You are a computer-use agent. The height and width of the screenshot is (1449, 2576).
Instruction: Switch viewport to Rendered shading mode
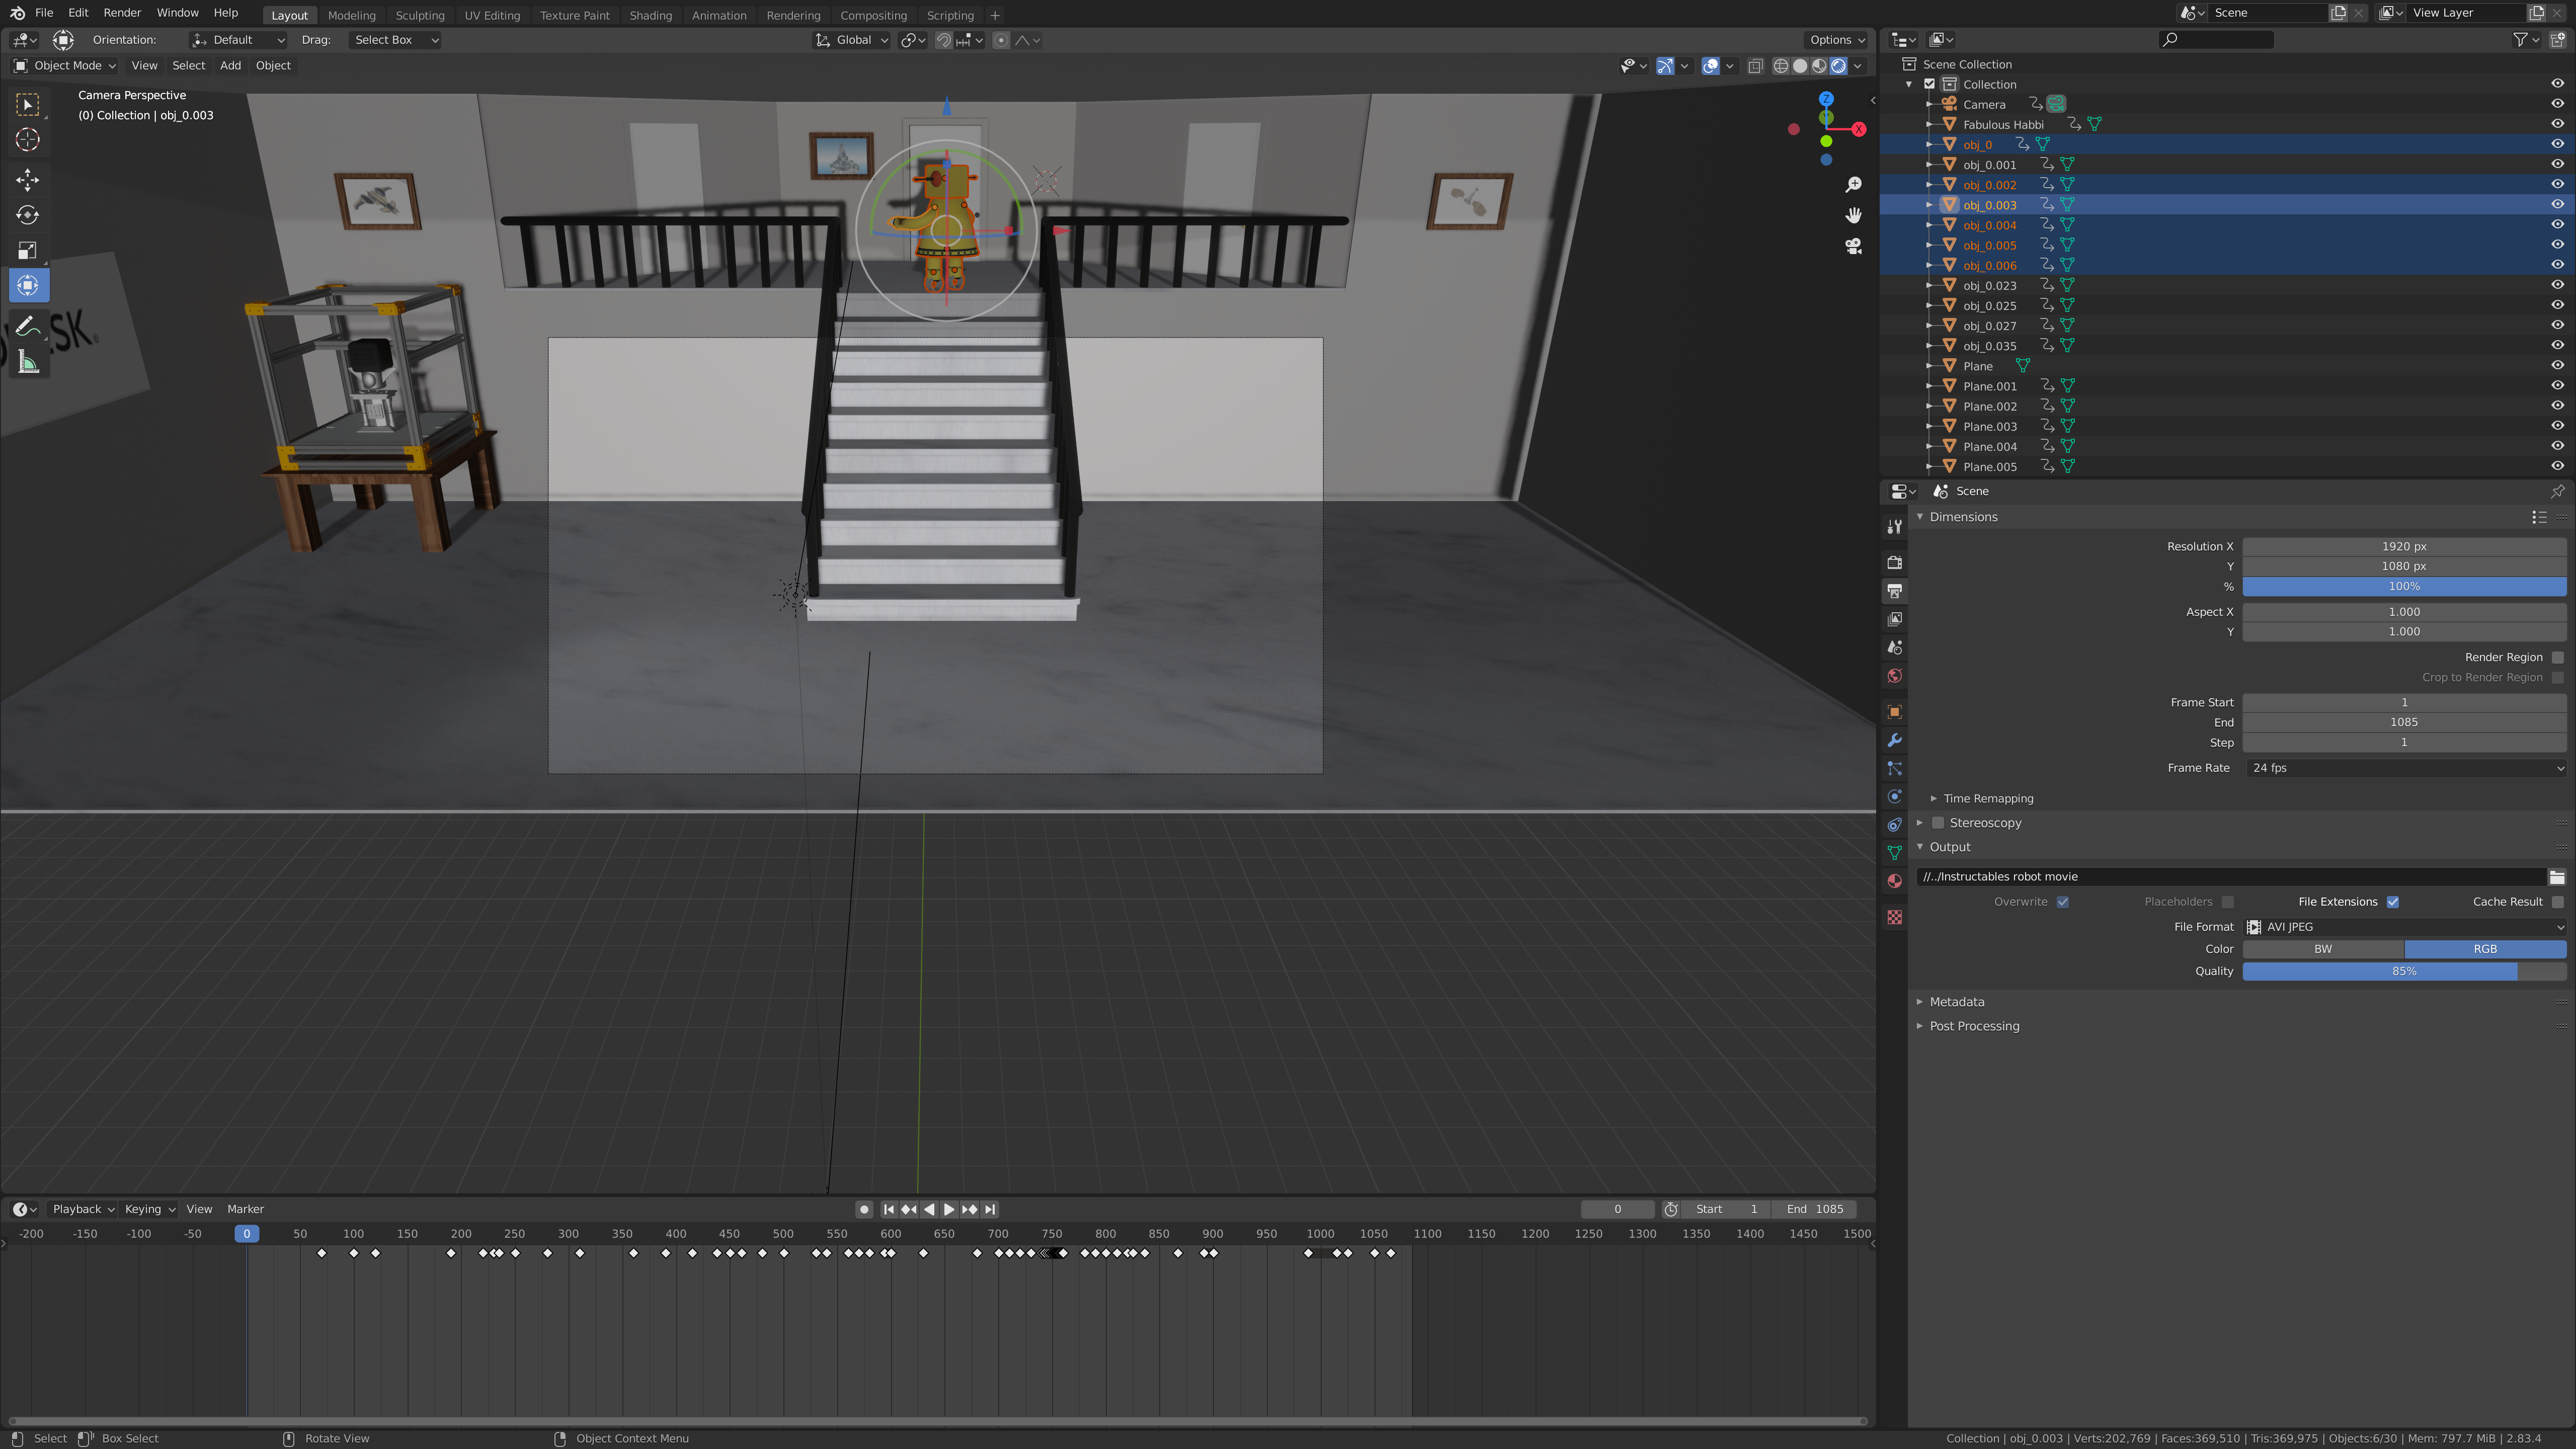(x=1839, y=66)
